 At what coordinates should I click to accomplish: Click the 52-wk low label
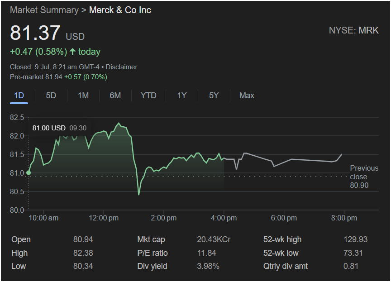[281, 253]
